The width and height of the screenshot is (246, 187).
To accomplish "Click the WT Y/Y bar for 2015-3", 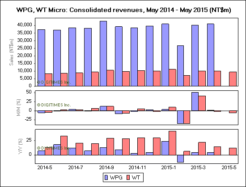I will coord(202,149).
